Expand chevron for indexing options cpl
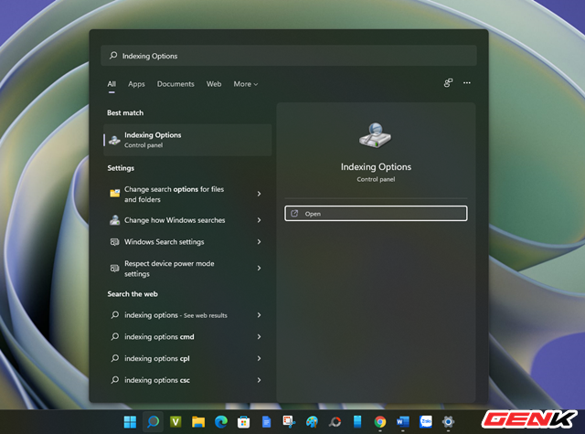The height and width of the screenshot is (434, 585). (x=259, y=358)
